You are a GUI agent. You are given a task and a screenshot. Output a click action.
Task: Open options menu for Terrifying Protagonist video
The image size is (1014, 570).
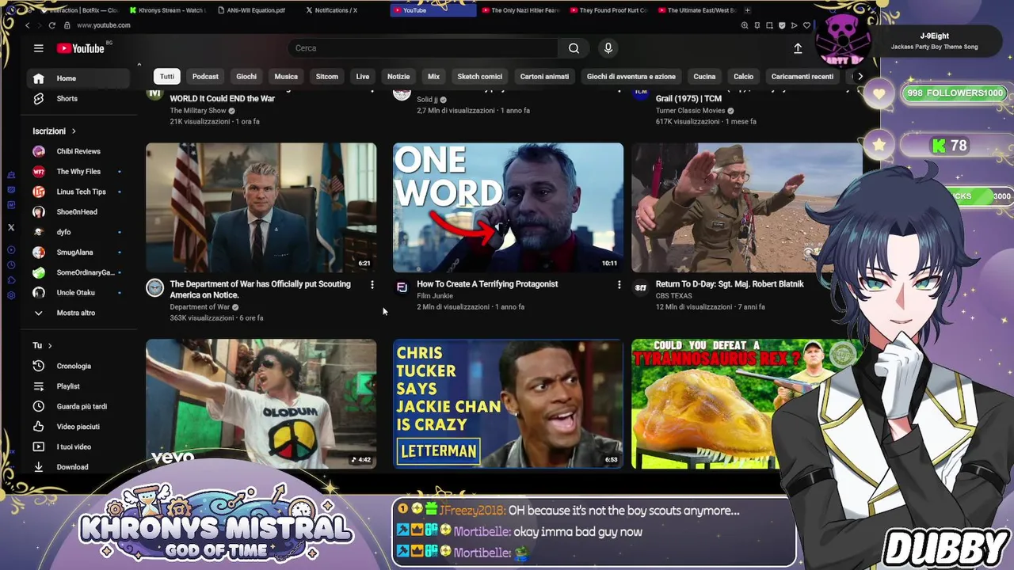[619, 285]
